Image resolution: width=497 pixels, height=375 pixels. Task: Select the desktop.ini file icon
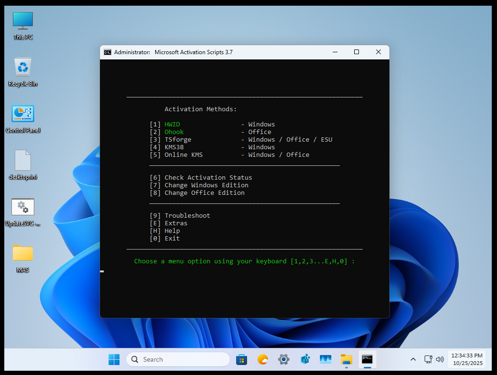(23, 165)
